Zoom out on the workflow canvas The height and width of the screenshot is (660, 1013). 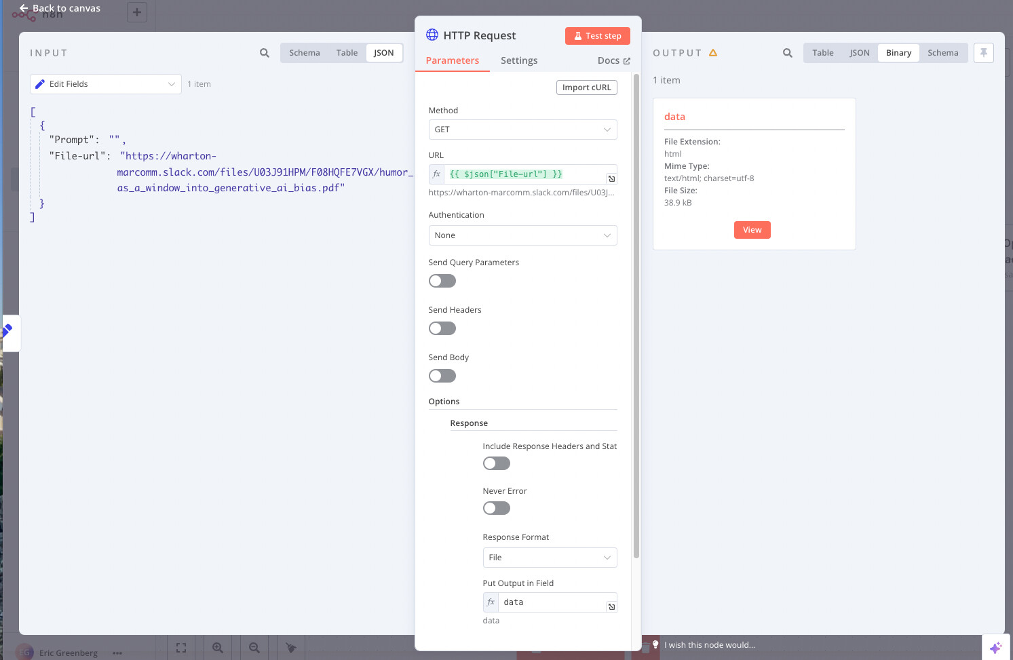(x=254, y=648)
